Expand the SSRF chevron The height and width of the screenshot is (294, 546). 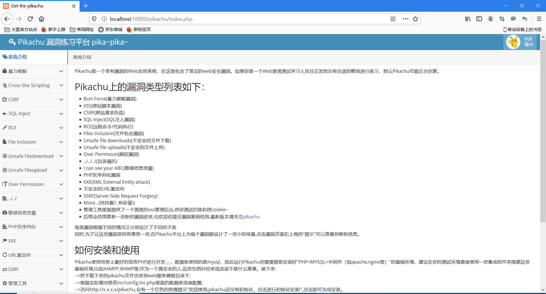pyautogui.click(x=61, y=269)
